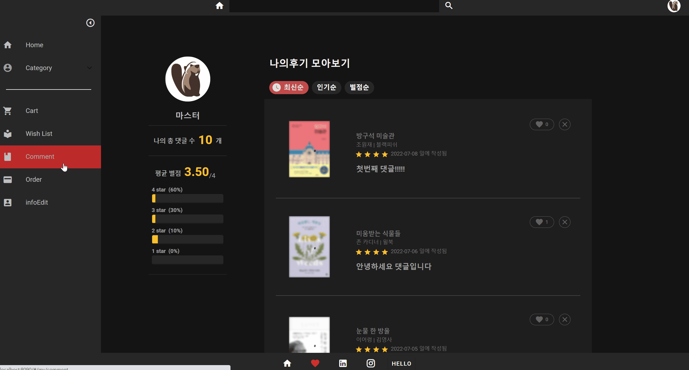This screenshot has width=689, height=370.
Task: Collapse sidebar with the circled arrow icon
Action: coord(90,23)
